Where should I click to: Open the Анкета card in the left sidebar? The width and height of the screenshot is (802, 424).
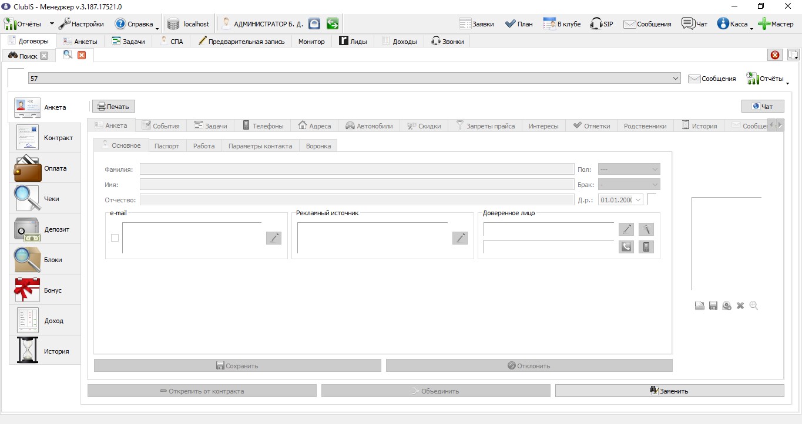45,107
